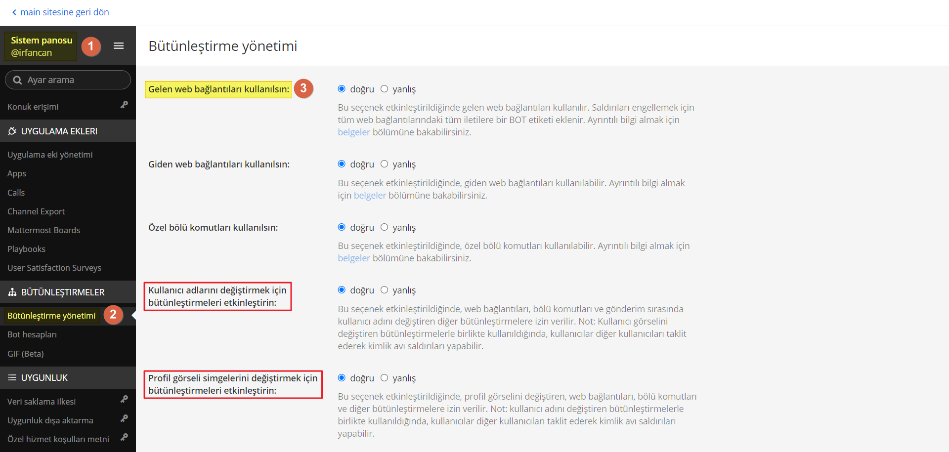Click the magnifier icon in the Ayar arama box
Viewport: 949px width, 452px height.
(x=17, y=80)
